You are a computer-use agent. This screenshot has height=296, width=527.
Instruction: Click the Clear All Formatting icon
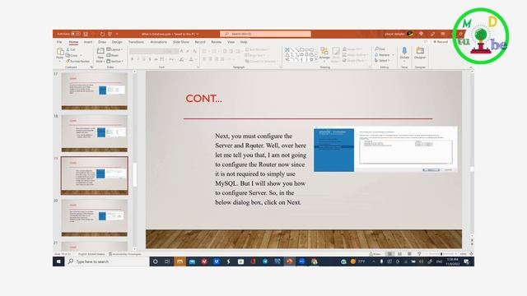coord(194,51)
